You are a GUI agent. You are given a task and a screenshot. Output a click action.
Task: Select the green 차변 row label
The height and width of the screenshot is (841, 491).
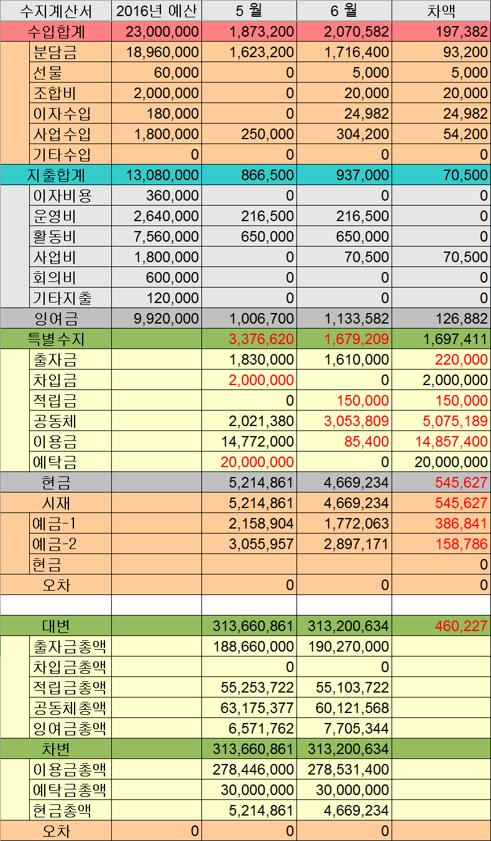coord(56,748)
